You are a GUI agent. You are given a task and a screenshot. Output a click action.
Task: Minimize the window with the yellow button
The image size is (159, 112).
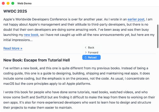(8, 3)
